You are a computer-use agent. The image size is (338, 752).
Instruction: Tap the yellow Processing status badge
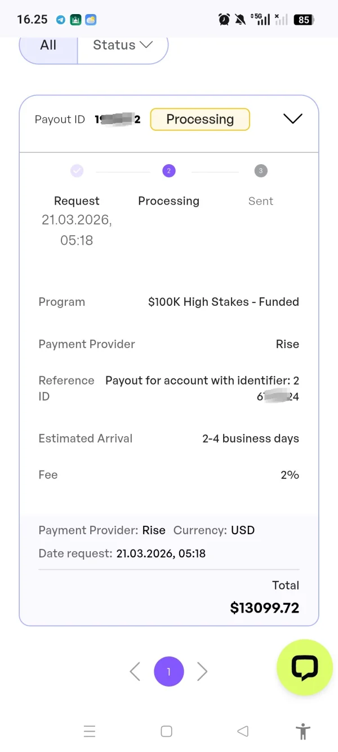[200, 119]
